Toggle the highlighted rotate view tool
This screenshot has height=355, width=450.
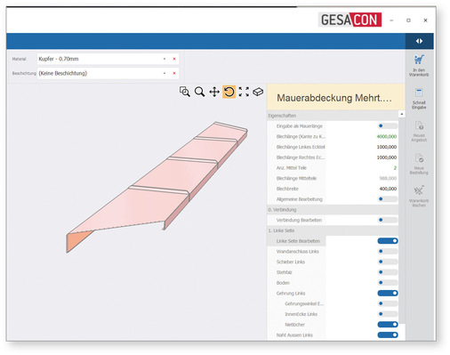click(x=229, y=92)
